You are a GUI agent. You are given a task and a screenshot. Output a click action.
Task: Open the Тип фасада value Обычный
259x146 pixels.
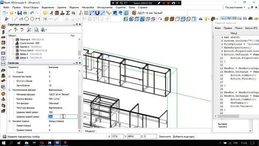pos(54,103)
